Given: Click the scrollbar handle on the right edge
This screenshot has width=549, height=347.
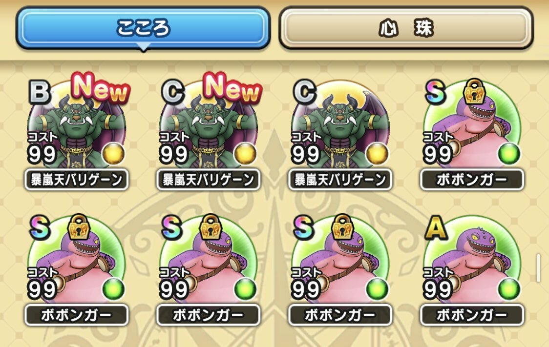Looking at the screenshot, I should [538, 268].
